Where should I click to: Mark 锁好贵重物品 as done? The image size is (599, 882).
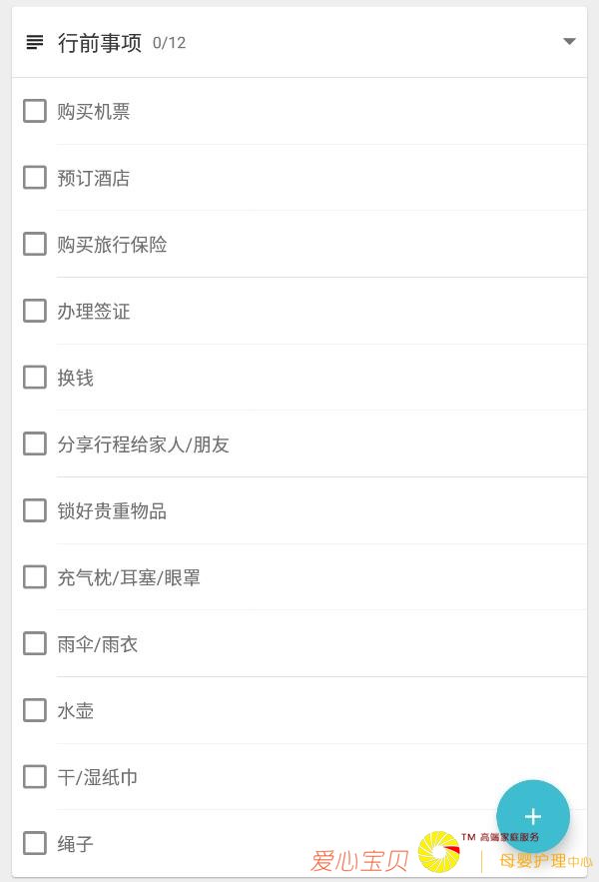pos(34,509)
